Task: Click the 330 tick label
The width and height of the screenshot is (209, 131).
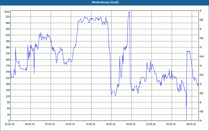Action: (x=8, y=53)
